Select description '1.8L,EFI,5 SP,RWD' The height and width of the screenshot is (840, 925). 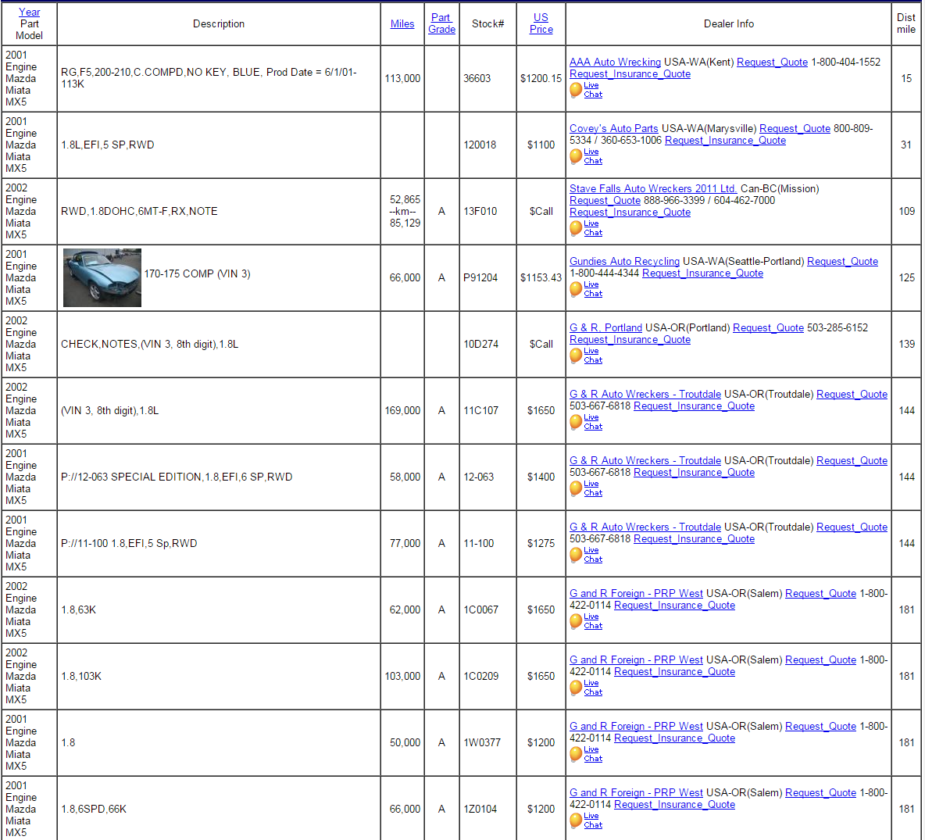(107, 145)
